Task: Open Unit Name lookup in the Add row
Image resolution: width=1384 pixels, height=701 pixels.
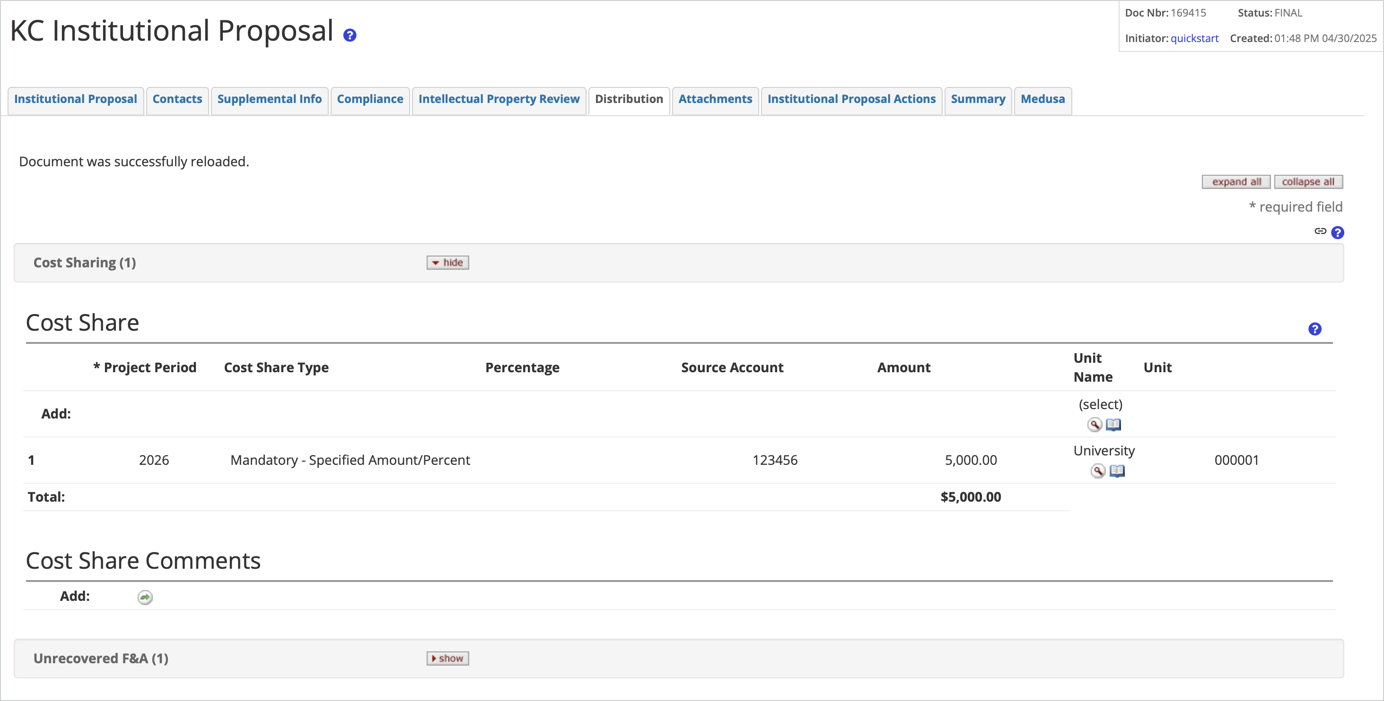Action: tap(1096, 425)
